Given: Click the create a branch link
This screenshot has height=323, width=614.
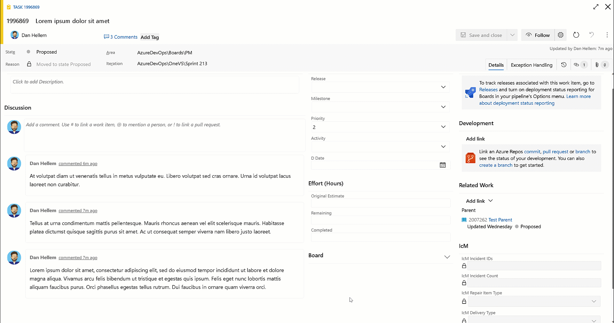Looking at the screenshot, I should 495,165.
